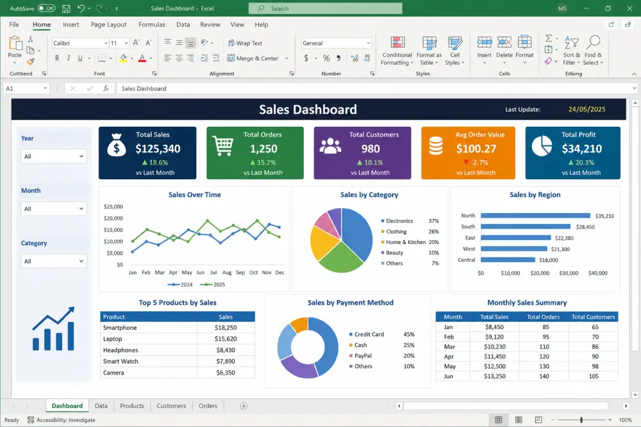The image size is (641, 427).
Task: Click the Copy icon in clipboard group
Action: tap(30, 50)
